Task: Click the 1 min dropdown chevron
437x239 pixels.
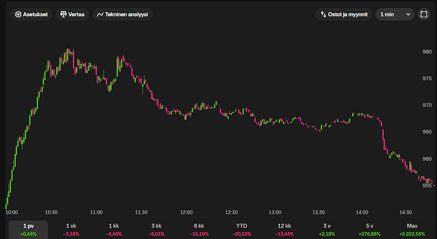Action: (x=408, y=15)
